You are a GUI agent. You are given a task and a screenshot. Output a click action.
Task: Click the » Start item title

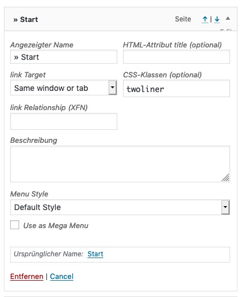(x=25, y=20)
